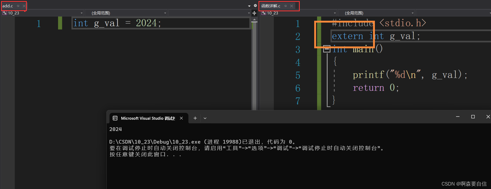Viewport: 491px width, 189px height.
Task: Switch to the add.c editor tab
Action: [8, 6]
